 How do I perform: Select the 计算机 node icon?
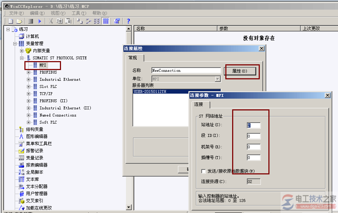[x=21, y=36]
